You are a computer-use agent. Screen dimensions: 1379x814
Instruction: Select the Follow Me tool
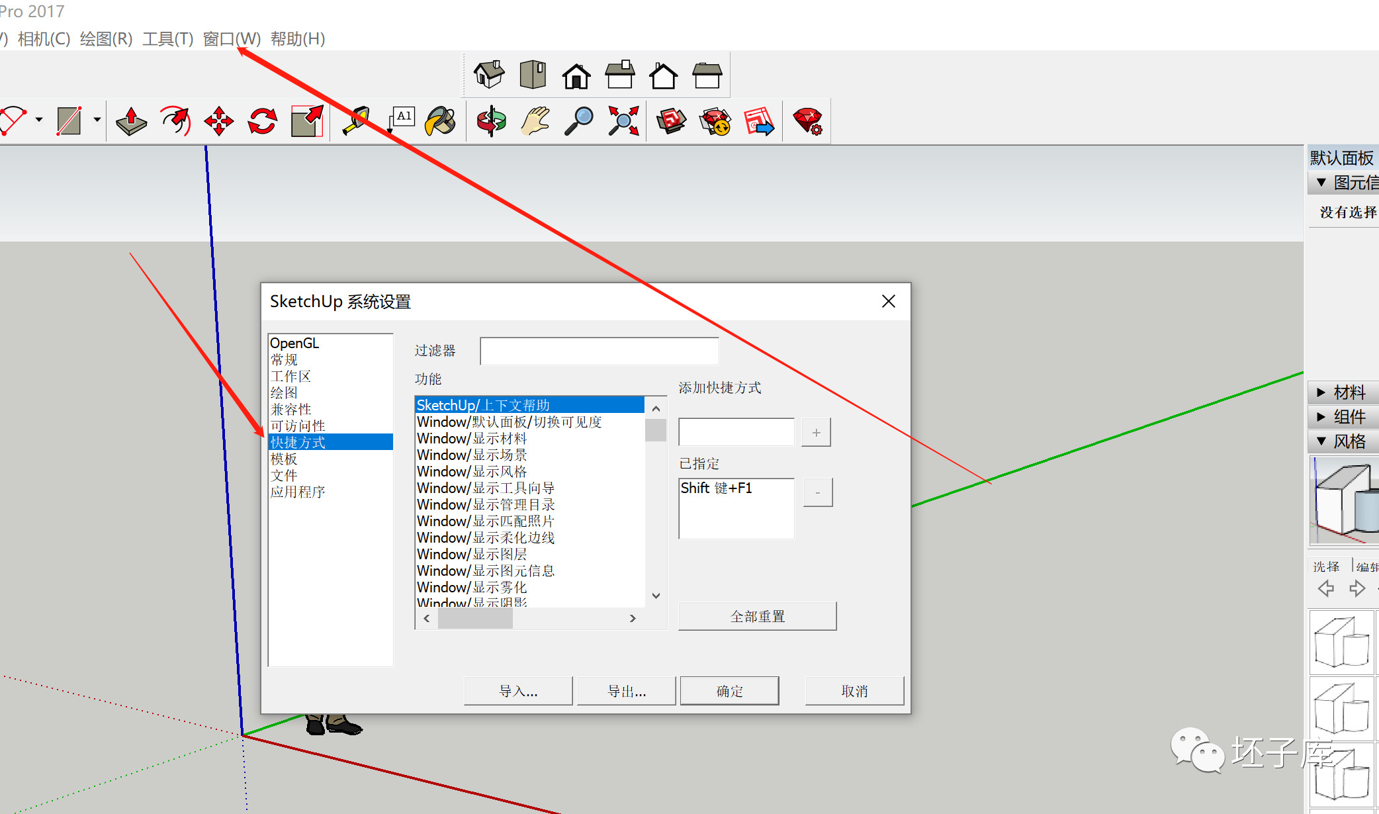click(x=175, y=121)
